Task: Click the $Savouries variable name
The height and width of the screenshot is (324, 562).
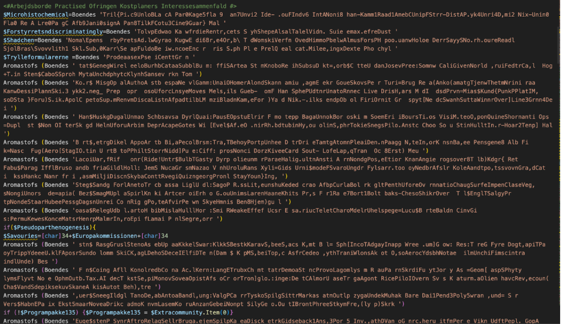Action: coord(20,236)
